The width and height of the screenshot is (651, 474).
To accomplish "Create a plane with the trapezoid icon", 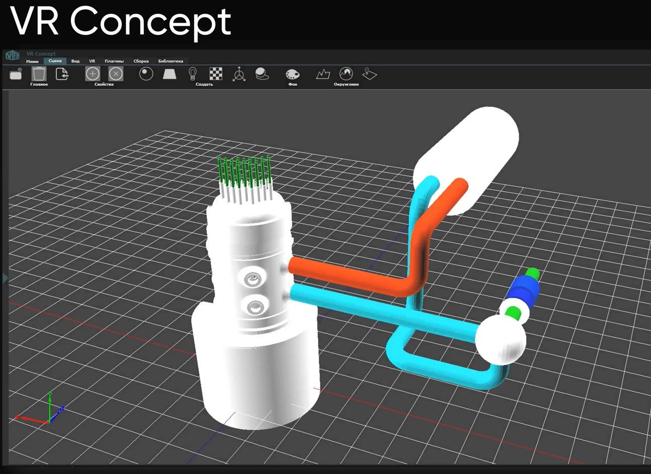I will [x=170, y=74].
